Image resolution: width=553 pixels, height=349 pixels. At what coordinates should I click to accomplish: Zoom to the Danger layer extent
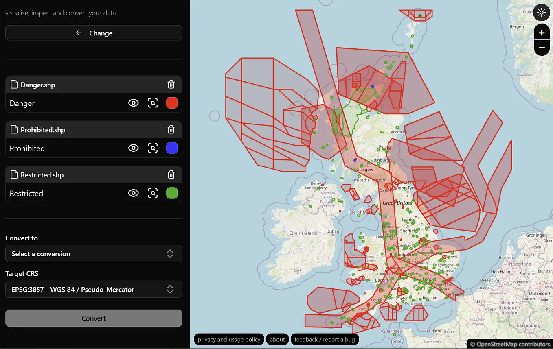153,103
